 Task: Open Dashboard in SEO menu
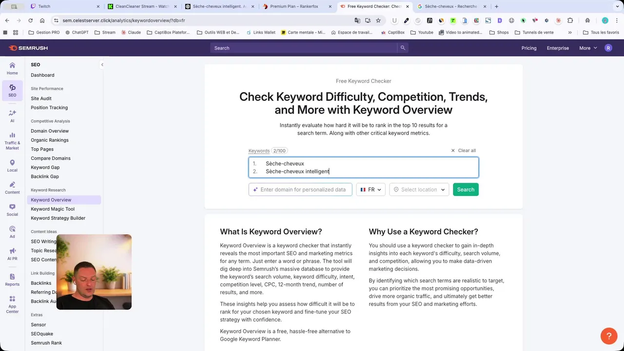click(42, 75)
